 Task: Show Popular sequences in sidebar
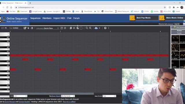pos(179,33)
